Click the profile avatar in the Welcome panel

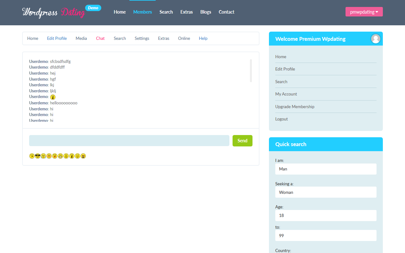click(376, 39)
